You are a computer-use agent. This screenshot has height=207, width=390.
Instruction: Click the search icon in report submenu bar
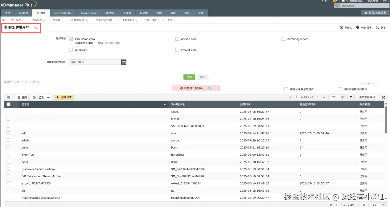[4, 20]
